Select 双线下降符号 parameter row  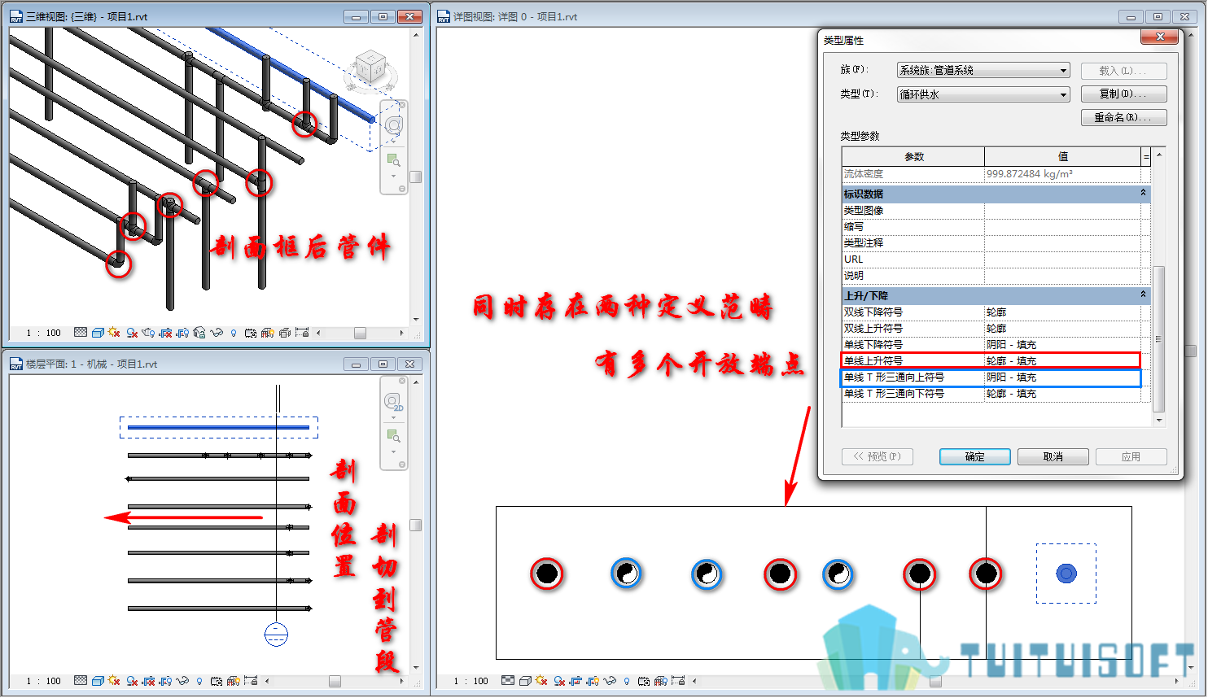point(991,312)
